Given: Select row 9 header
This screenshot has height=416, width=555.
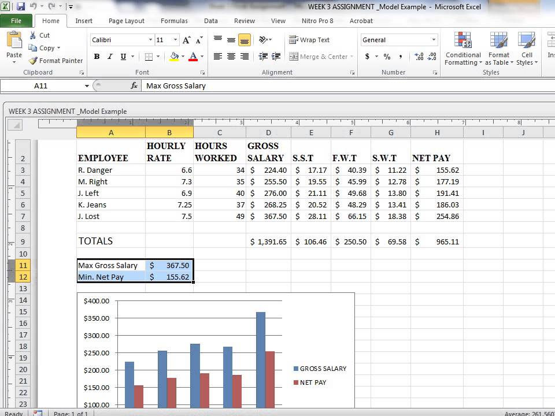Looking at the screenshot, I should coord(23,242).
